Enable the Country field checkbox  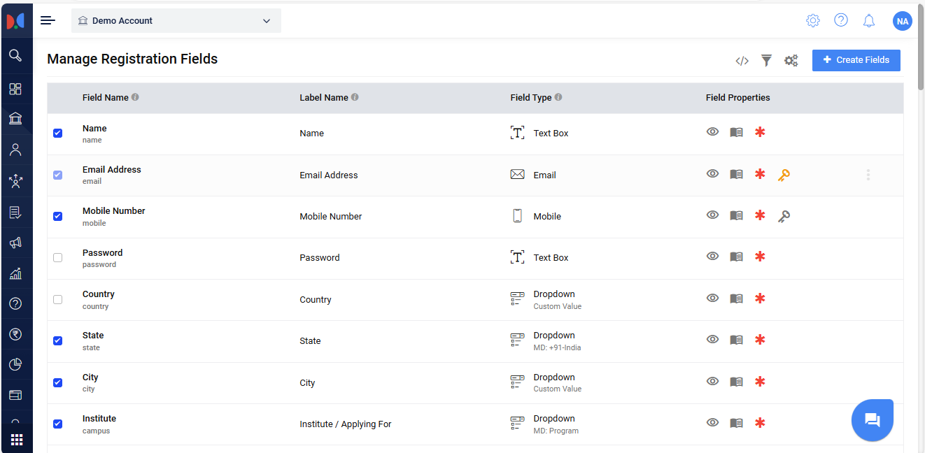tap(58, 299)
